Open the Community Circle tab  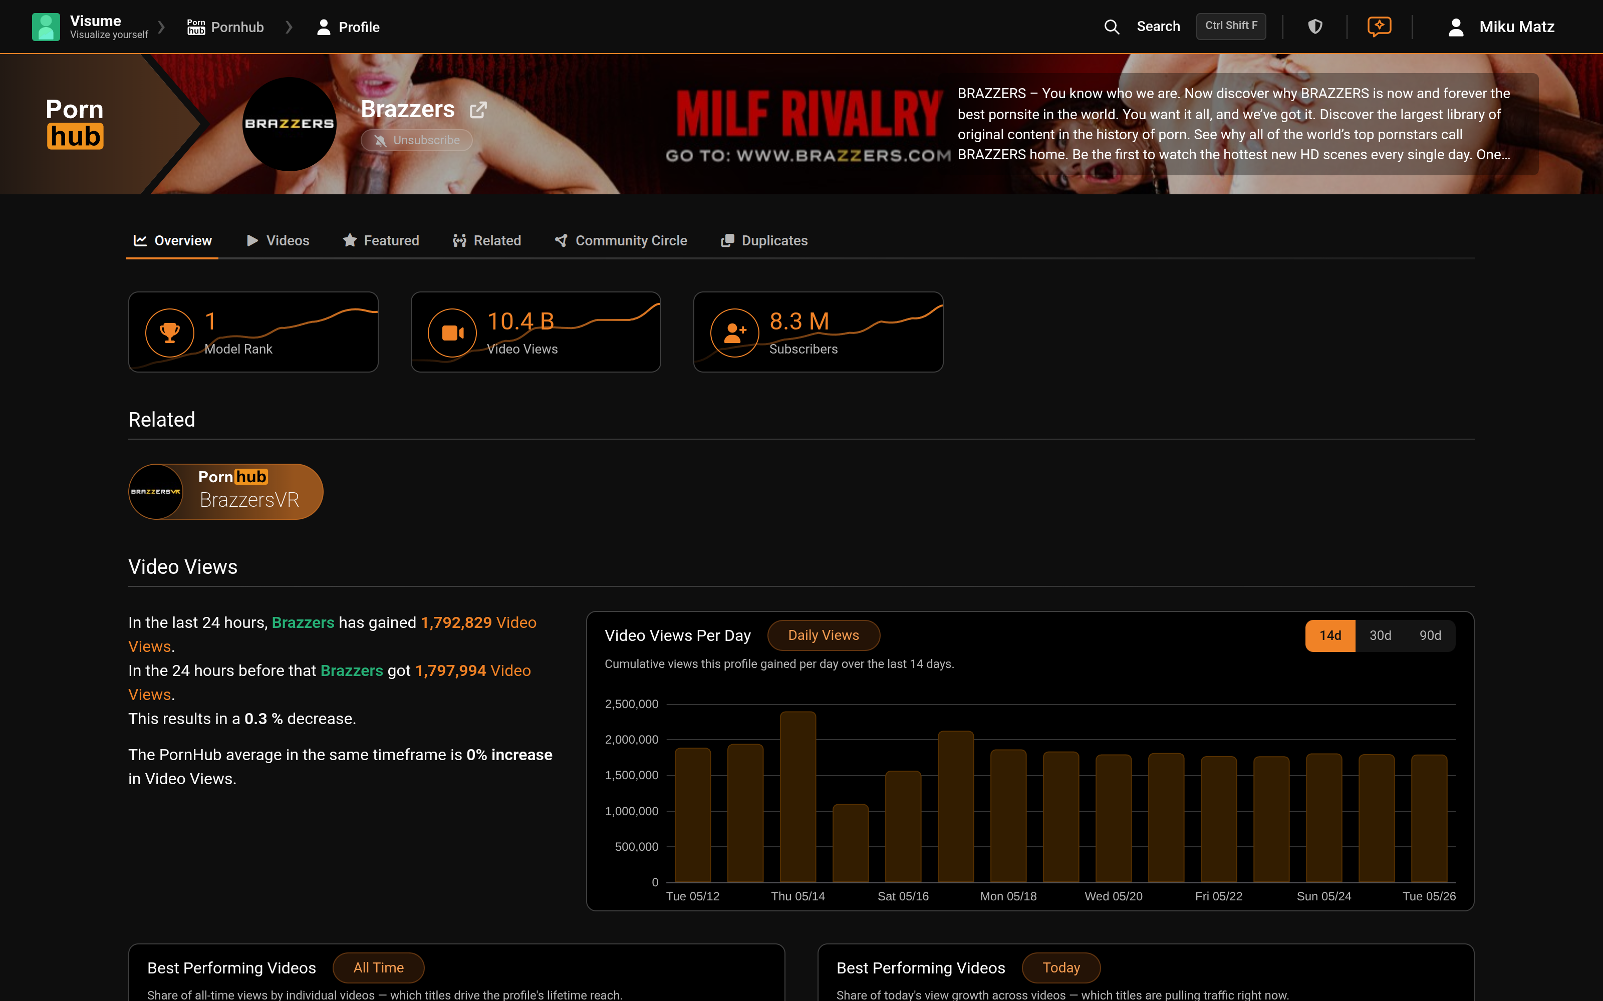click(x=620, y=240)
